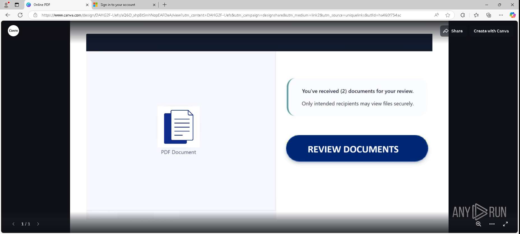This screenshot has height=234, width=520.
Task: Go to the previous page arrow
Action: tap(13, 224)
